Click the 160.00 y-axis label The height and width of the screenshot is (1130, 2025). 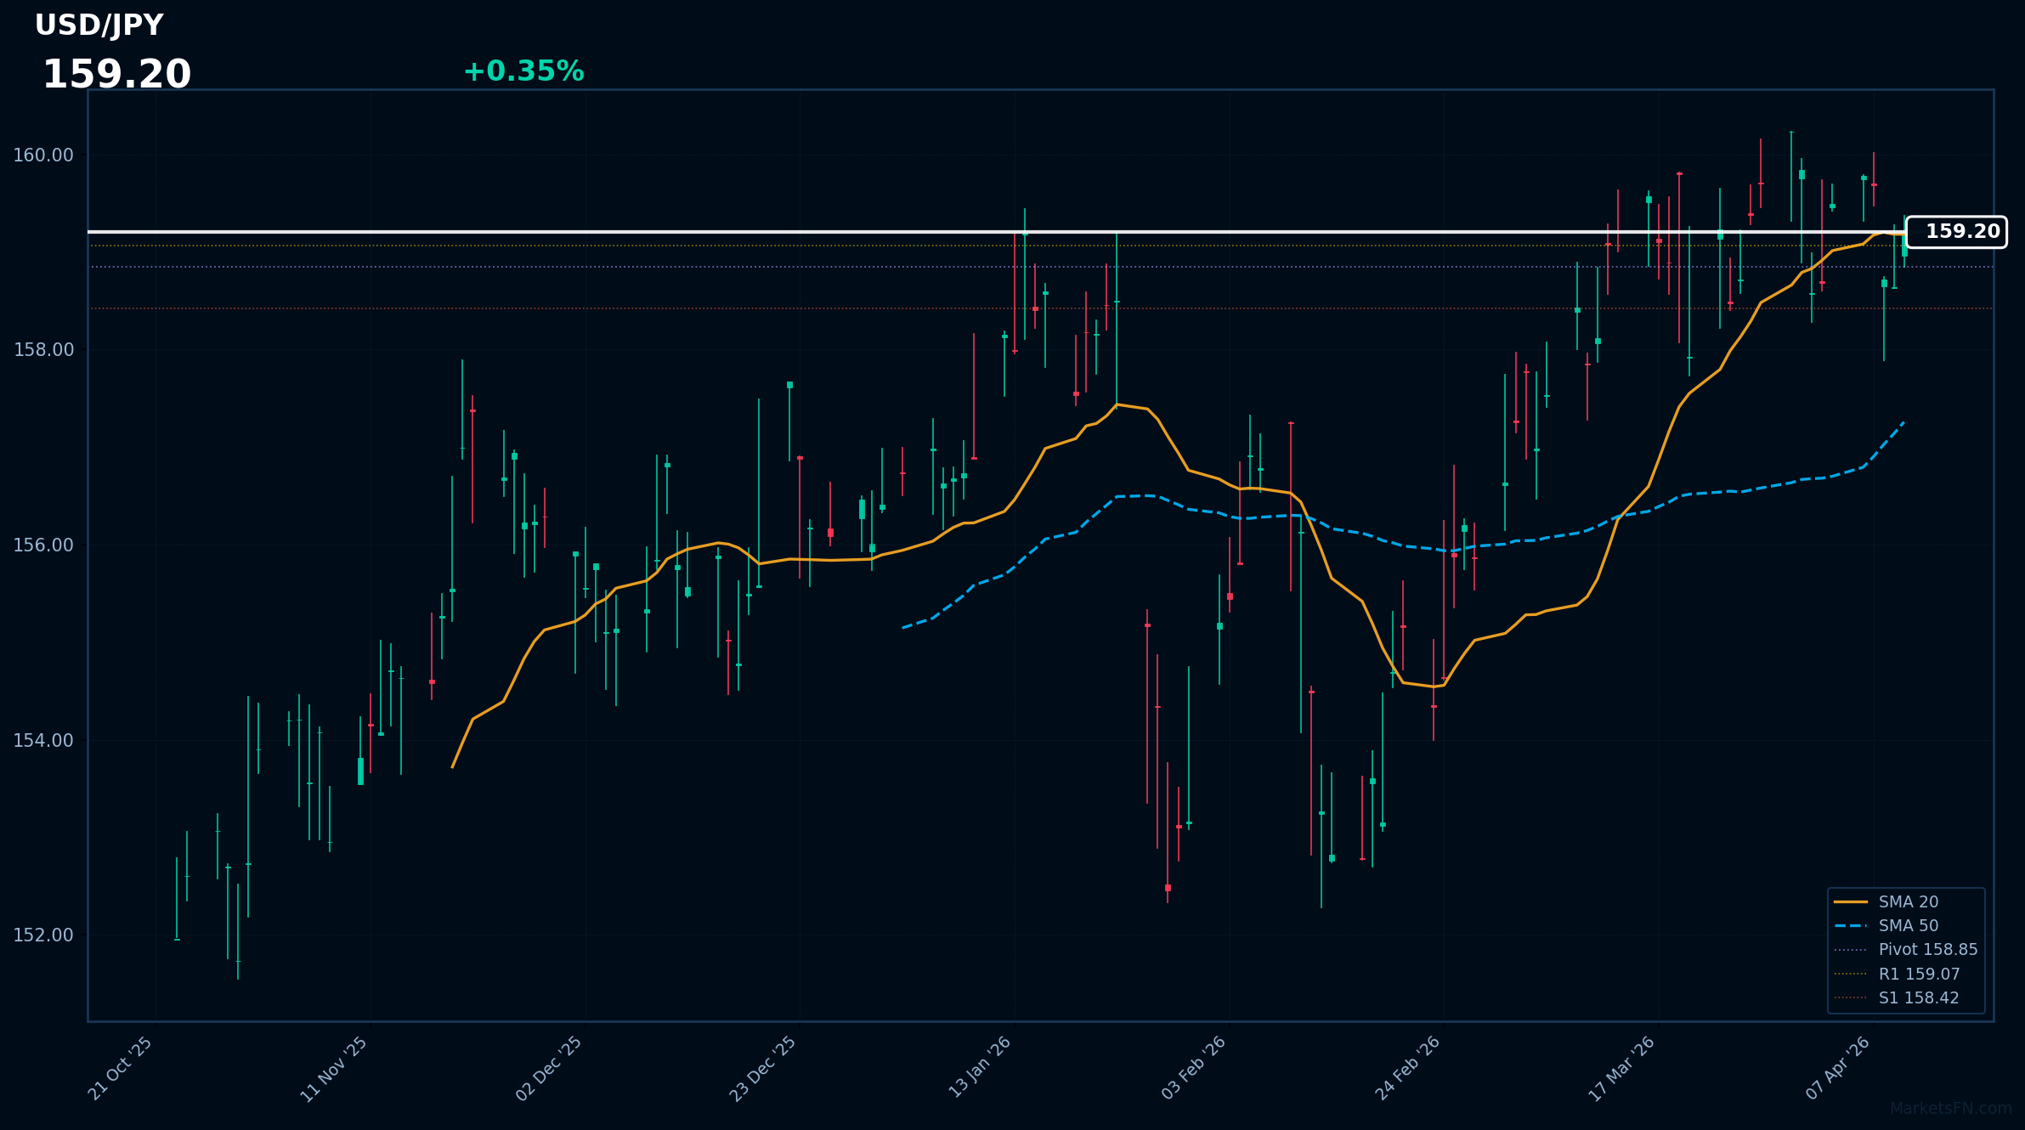click(x=43, y=155)
